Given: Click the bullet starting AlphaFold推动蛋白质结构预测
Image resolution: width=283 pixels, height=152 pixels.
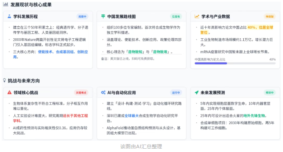Looking at the screenshot, I should pyautogui.click(x=143, y=131).
